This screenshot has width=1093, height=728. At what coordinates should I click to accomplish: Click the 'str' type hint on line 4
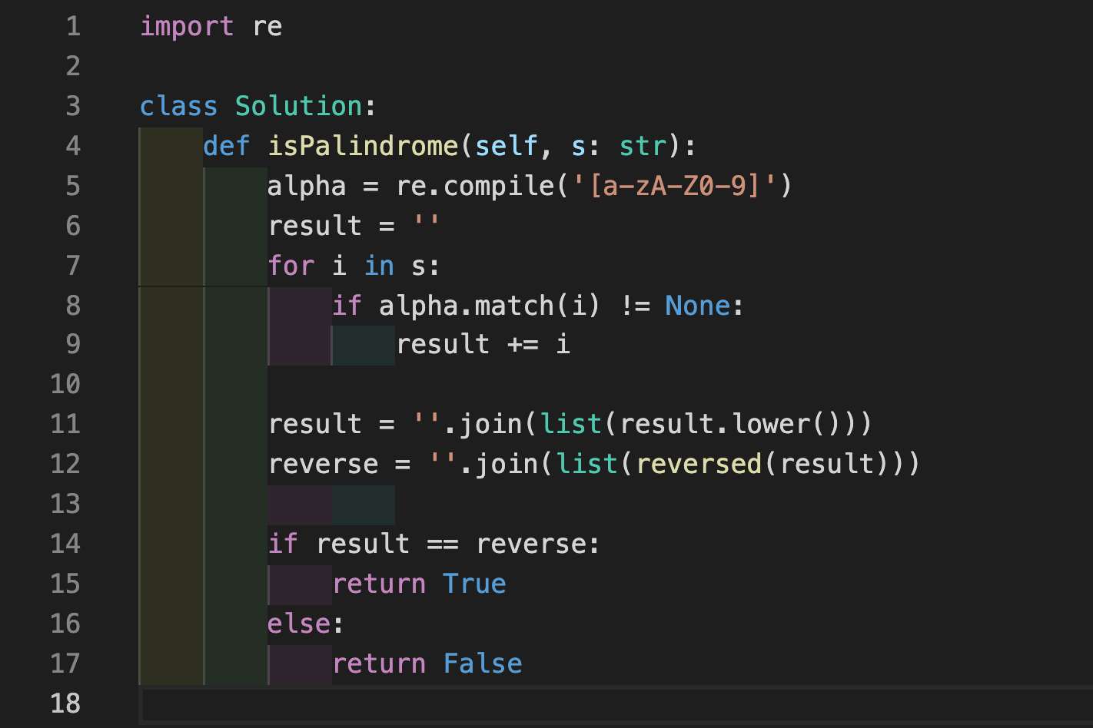pos(643,146)
